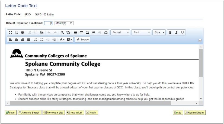Viewport: 224px width, 124px height.
Task: Click the Spokane Community College heading
Action: [63, 64]
